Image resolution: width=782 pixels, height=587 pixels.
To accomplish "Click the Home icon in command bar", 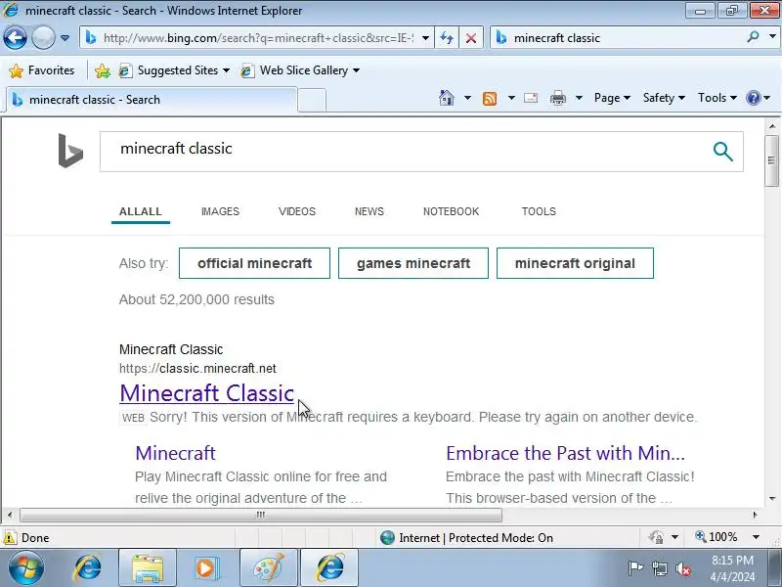I will 447,98.
